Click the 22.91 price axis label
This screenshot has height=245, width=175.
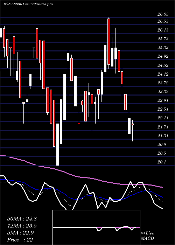click(163, 100)
